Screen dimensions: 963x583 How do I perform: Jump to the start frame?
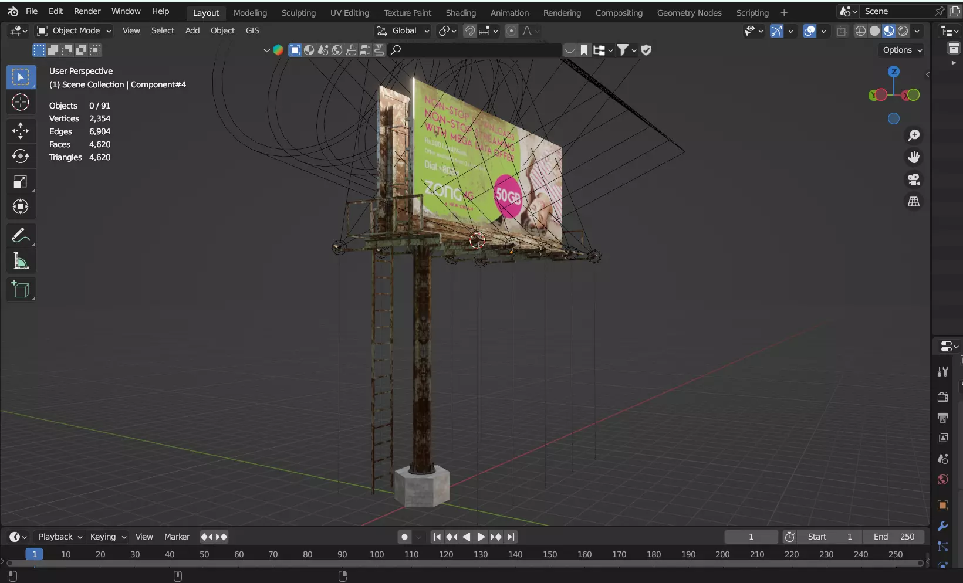[x=437, y=537]
